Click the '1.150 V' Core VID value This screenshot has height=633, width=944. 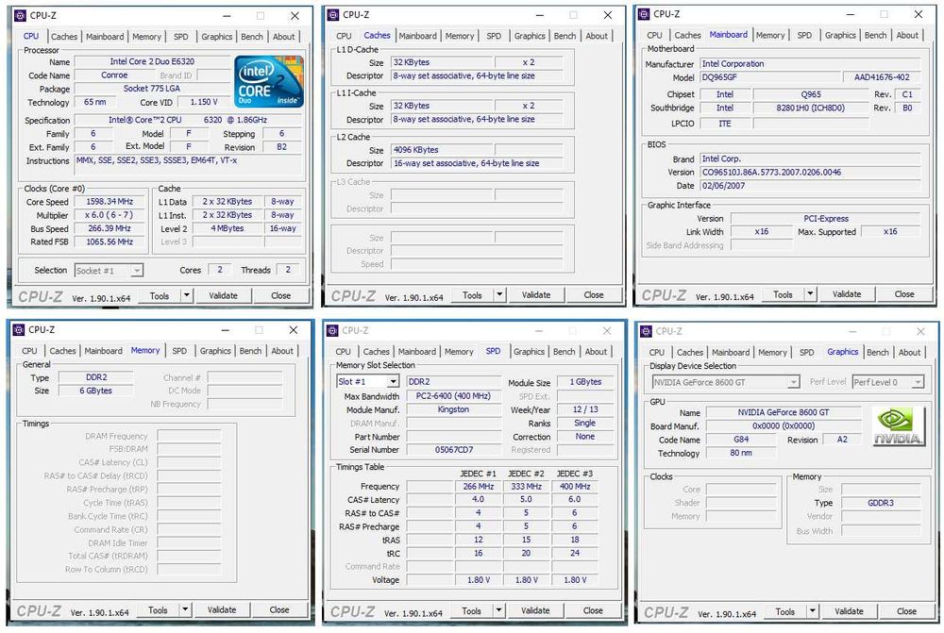[x=204, y=102]
